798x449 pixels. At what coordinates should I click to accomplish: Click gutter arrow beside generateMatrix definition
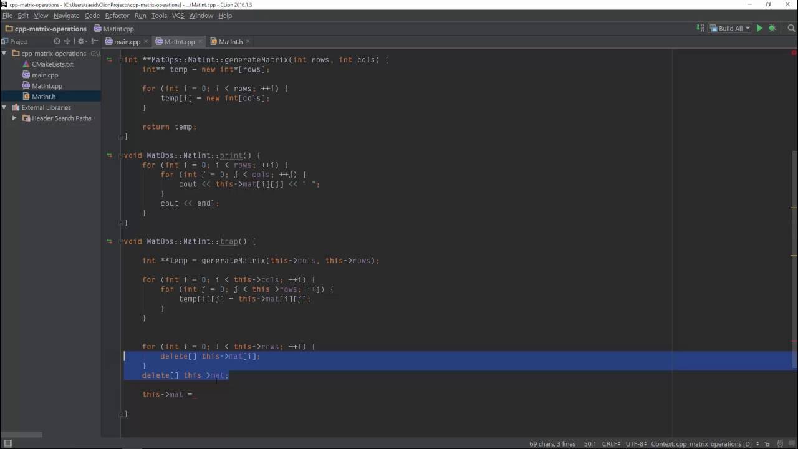[x=109, y=60]
